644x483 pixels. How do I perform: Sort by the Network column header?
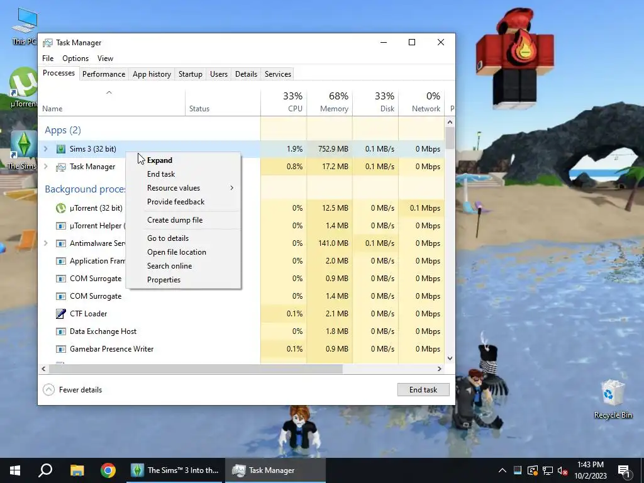(422, 103)
